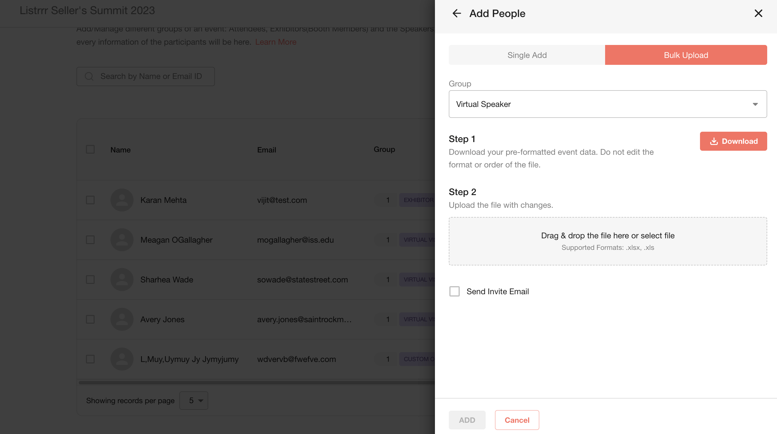Open the Learn More link

coord(276,42)
